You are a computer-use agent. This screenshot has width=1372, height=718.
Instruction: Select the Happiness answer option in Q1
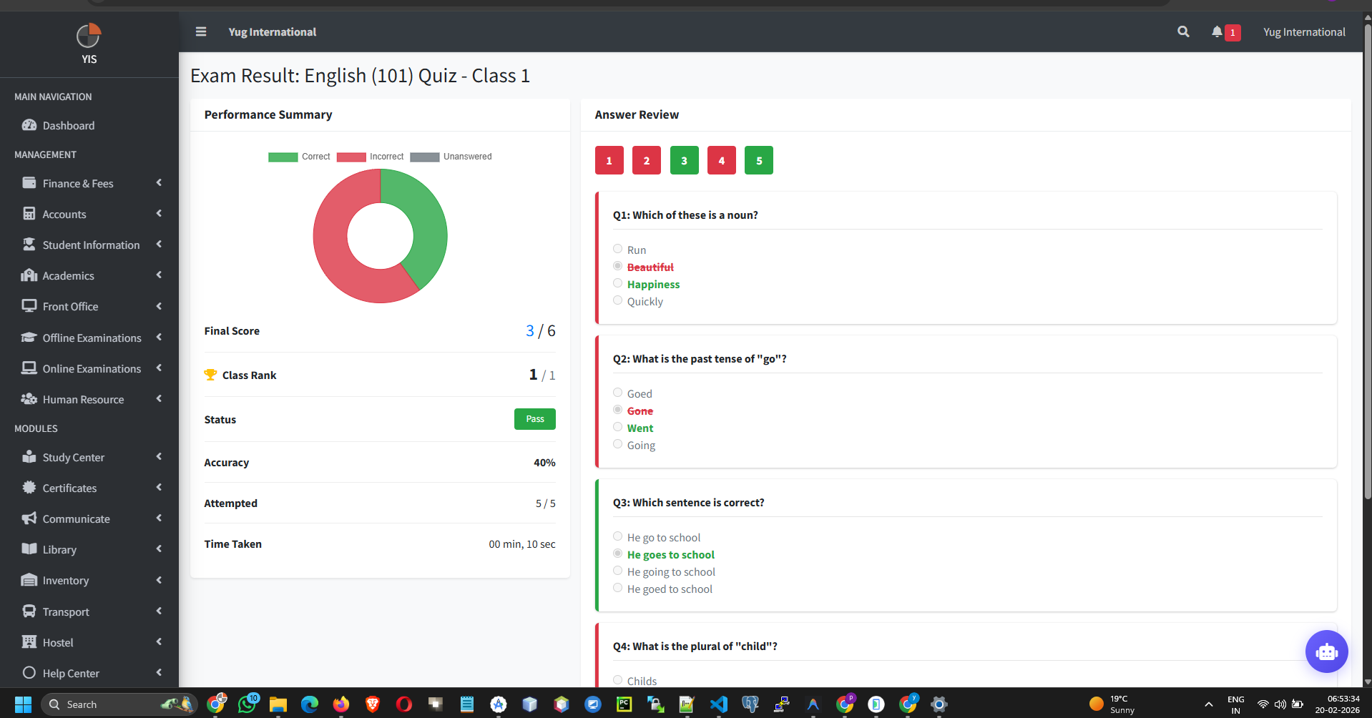click(x=617, y=282)
